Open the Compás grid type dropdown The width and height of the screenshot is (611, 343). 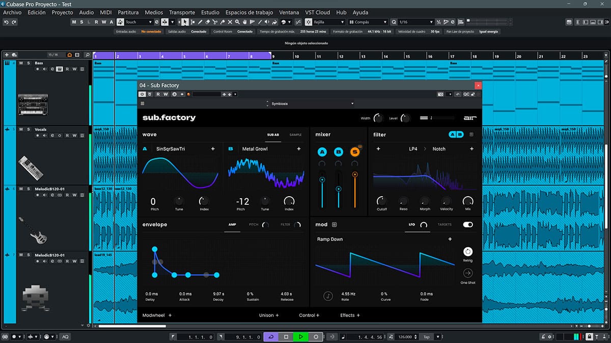(x=368, y=22)
